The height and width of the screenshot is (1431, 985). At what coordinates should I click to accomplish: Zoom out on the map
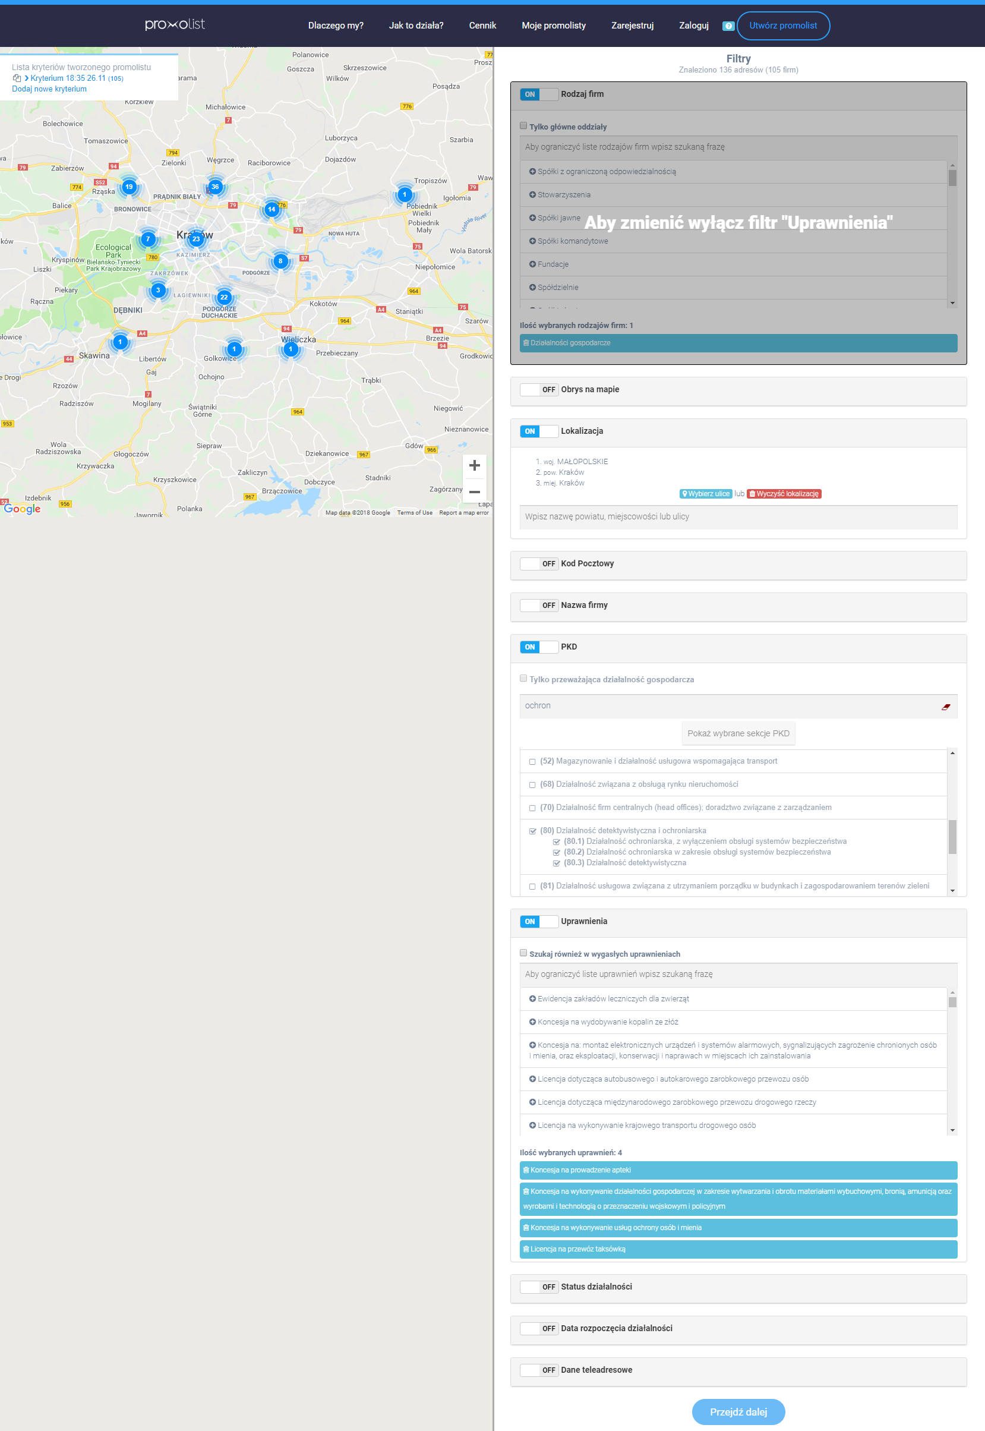coord(474,492)
